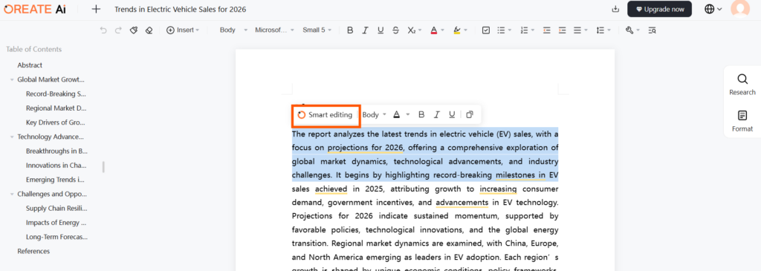Screen dimensions: 761x271
Task: Click the font color A in floating toolbar
Action: coord(396,115)
